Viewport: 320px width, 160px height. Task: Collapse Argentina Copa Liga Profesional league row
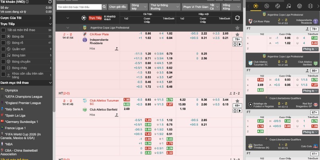pos(68,28)
